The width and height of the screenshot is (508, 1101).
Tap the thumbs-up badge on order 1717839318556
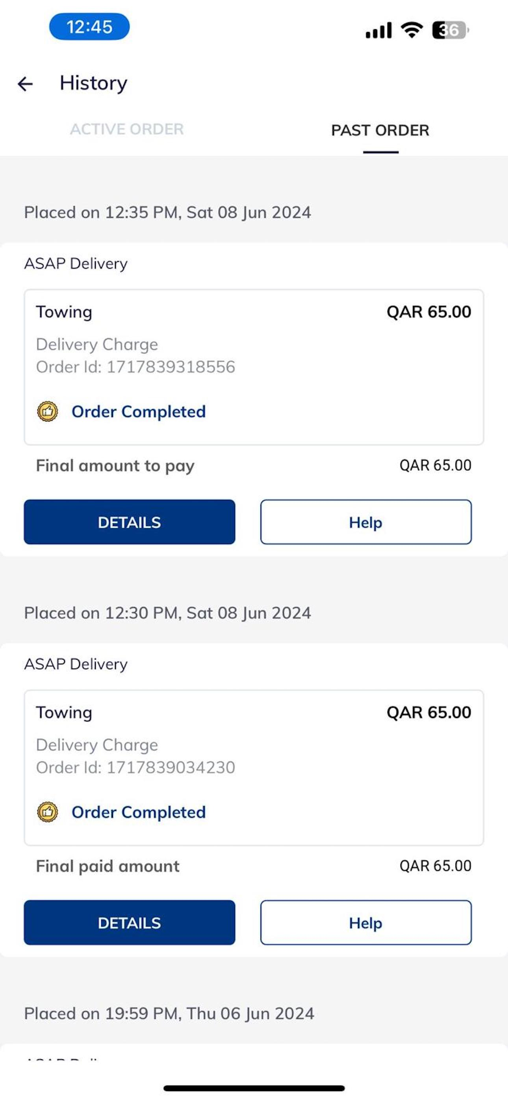coord(48,411)
